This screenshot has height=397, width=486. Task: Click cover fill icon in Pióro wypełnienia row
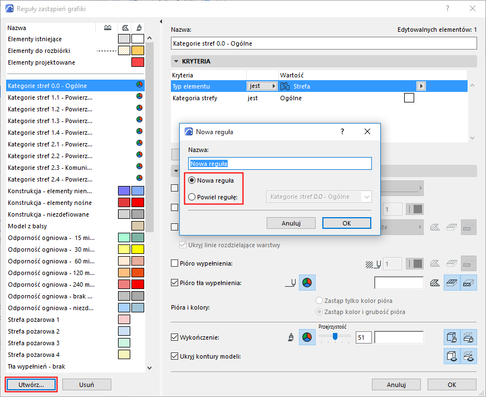coord(452,264)
